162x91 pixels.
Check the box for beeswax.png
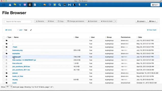point(4,50)
